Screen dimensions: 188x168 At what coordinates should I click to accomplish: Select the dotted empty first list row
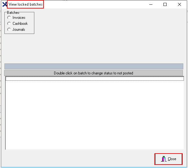click(x=94, y=79)
